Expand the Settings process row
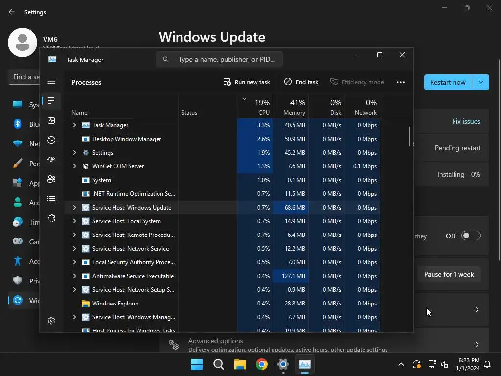The image size is (501, 376). [74, 153]
